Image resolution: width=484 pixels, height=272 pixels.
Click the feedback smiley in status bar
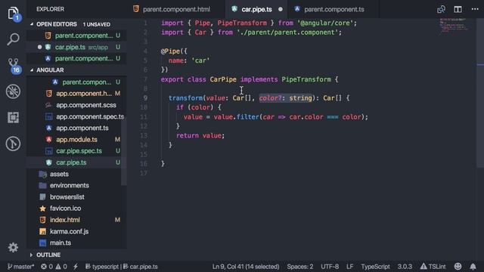click(x=458, y=266)
